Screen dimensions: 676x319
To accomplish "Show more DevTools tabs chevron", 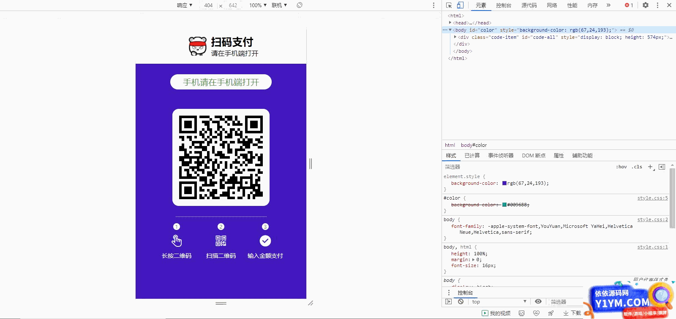I will pyautogui.click(x=608, y=5).
